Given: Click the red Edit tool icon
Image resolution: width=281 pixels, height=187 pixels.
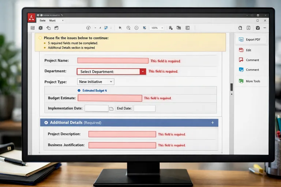Looking at the screenshot, I should [241, 50].
